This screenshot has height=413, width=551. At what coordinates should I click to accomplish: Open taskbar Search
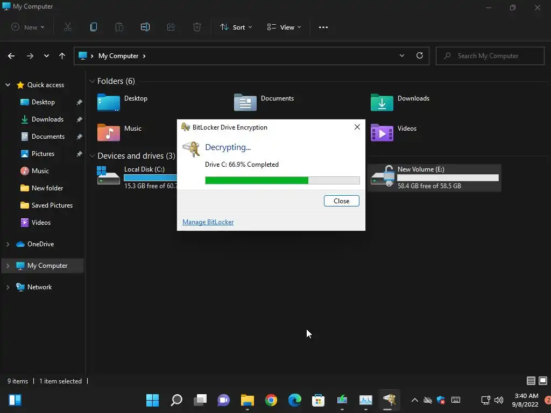pos(176,400)
